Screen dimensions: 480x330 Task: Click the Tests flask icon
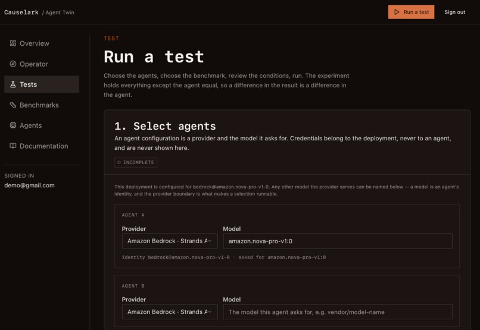click(x=13, y=84)
